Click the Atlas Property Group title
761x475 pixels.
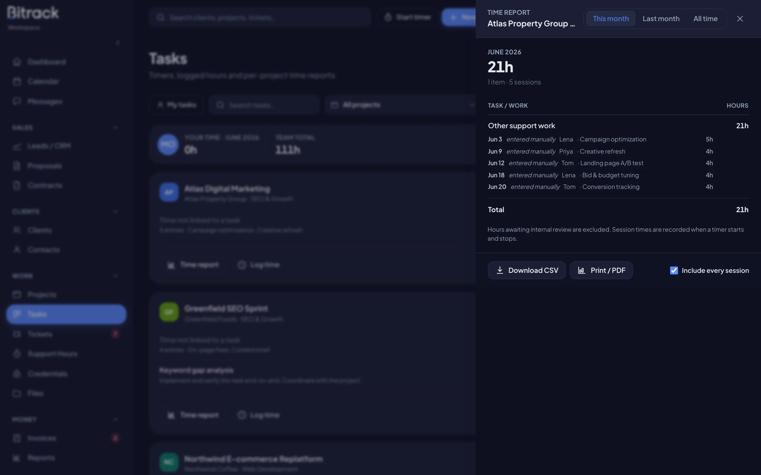(531, 23)
